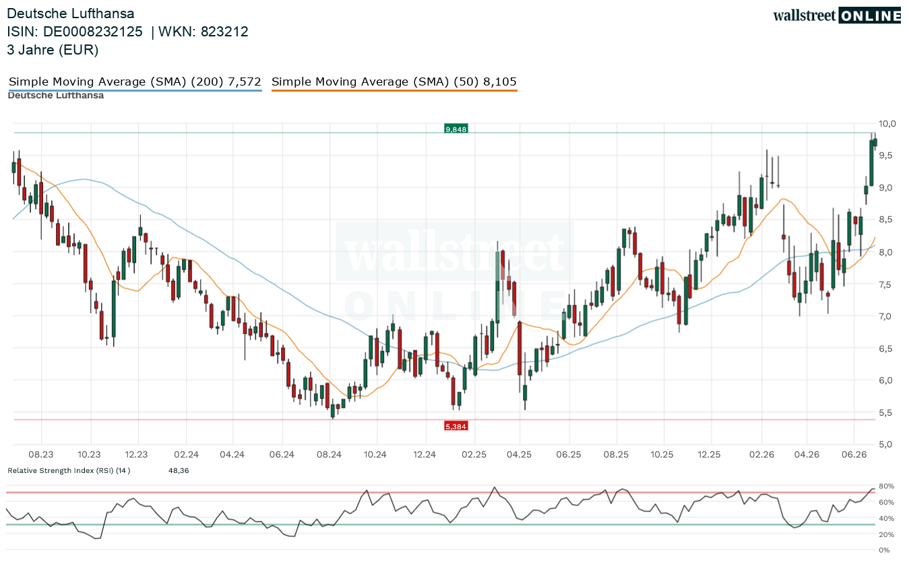The height and width of the screenshot is (568, 909).
Task: Click the wallstreet ONLINE logo in the header
Action: 836,15
